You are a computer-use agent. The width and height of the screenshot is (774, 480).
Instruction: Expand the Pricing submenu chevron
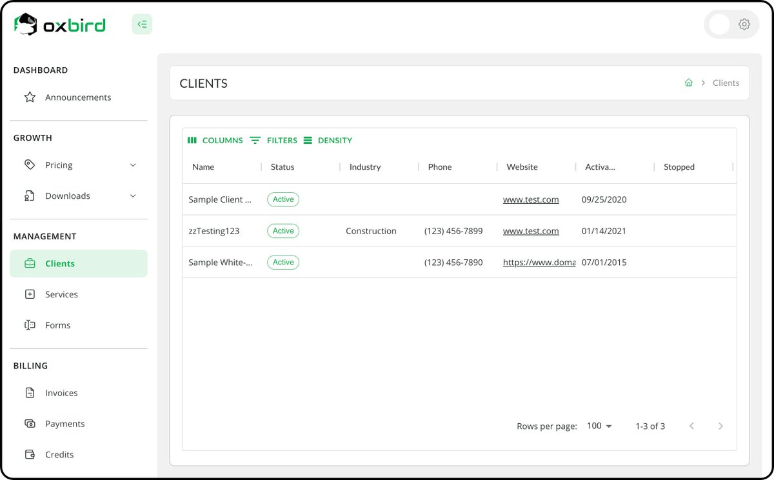tap(133, 165)
